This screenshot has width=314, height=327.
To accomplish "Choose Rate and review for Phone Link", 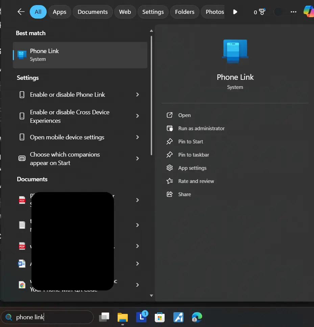I will [x=196, y=181].
